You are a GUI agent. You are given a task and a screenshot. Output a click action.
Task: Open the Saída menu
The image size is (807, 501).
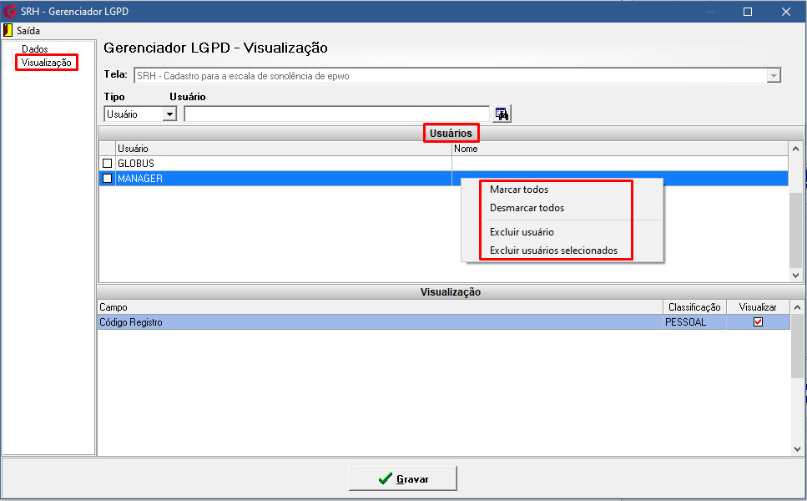click(28, 30)
